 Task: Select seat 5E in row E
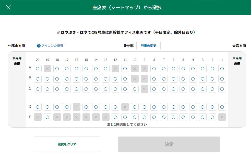pos(183,117)
